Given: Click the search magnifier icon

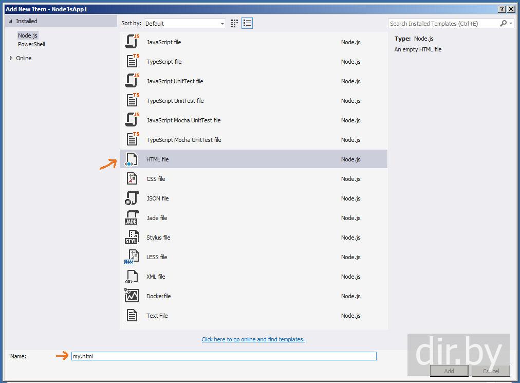Looking at the screenshot, I should tap(504, 23).
